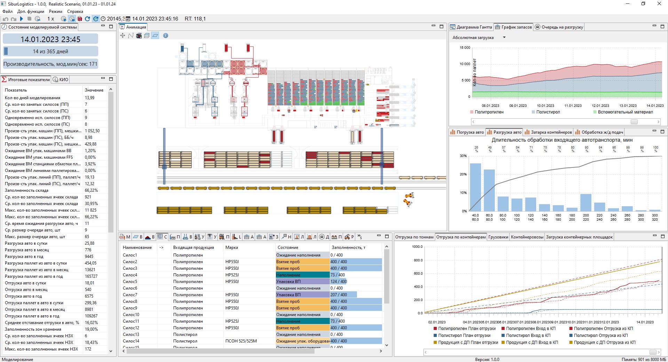
Task: Toggle the flat layer view icon in Анимация
Action: 155,36
